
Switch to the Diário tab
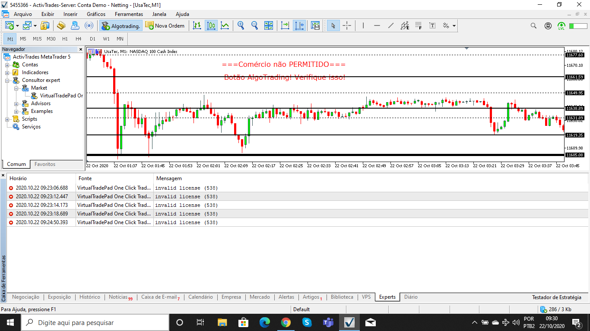coord(411,297)
